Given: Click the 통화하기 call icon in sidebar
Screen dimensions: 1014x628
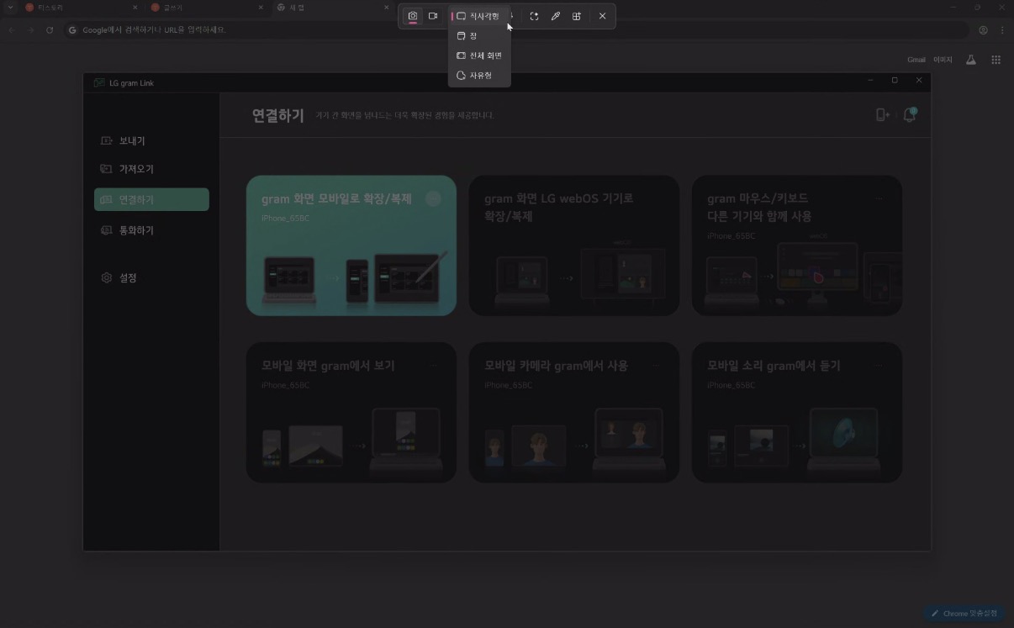Looking at the screenshot, I should 107,230.
